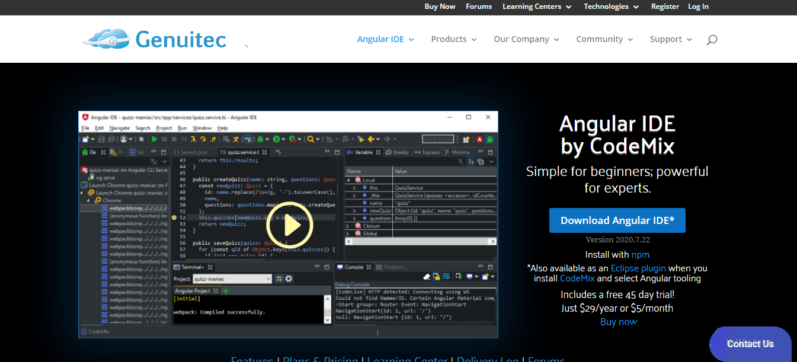This screenshot has height=362, width=797.
Task: Select the Terminal+ settings gear icon
Action: 289,278
